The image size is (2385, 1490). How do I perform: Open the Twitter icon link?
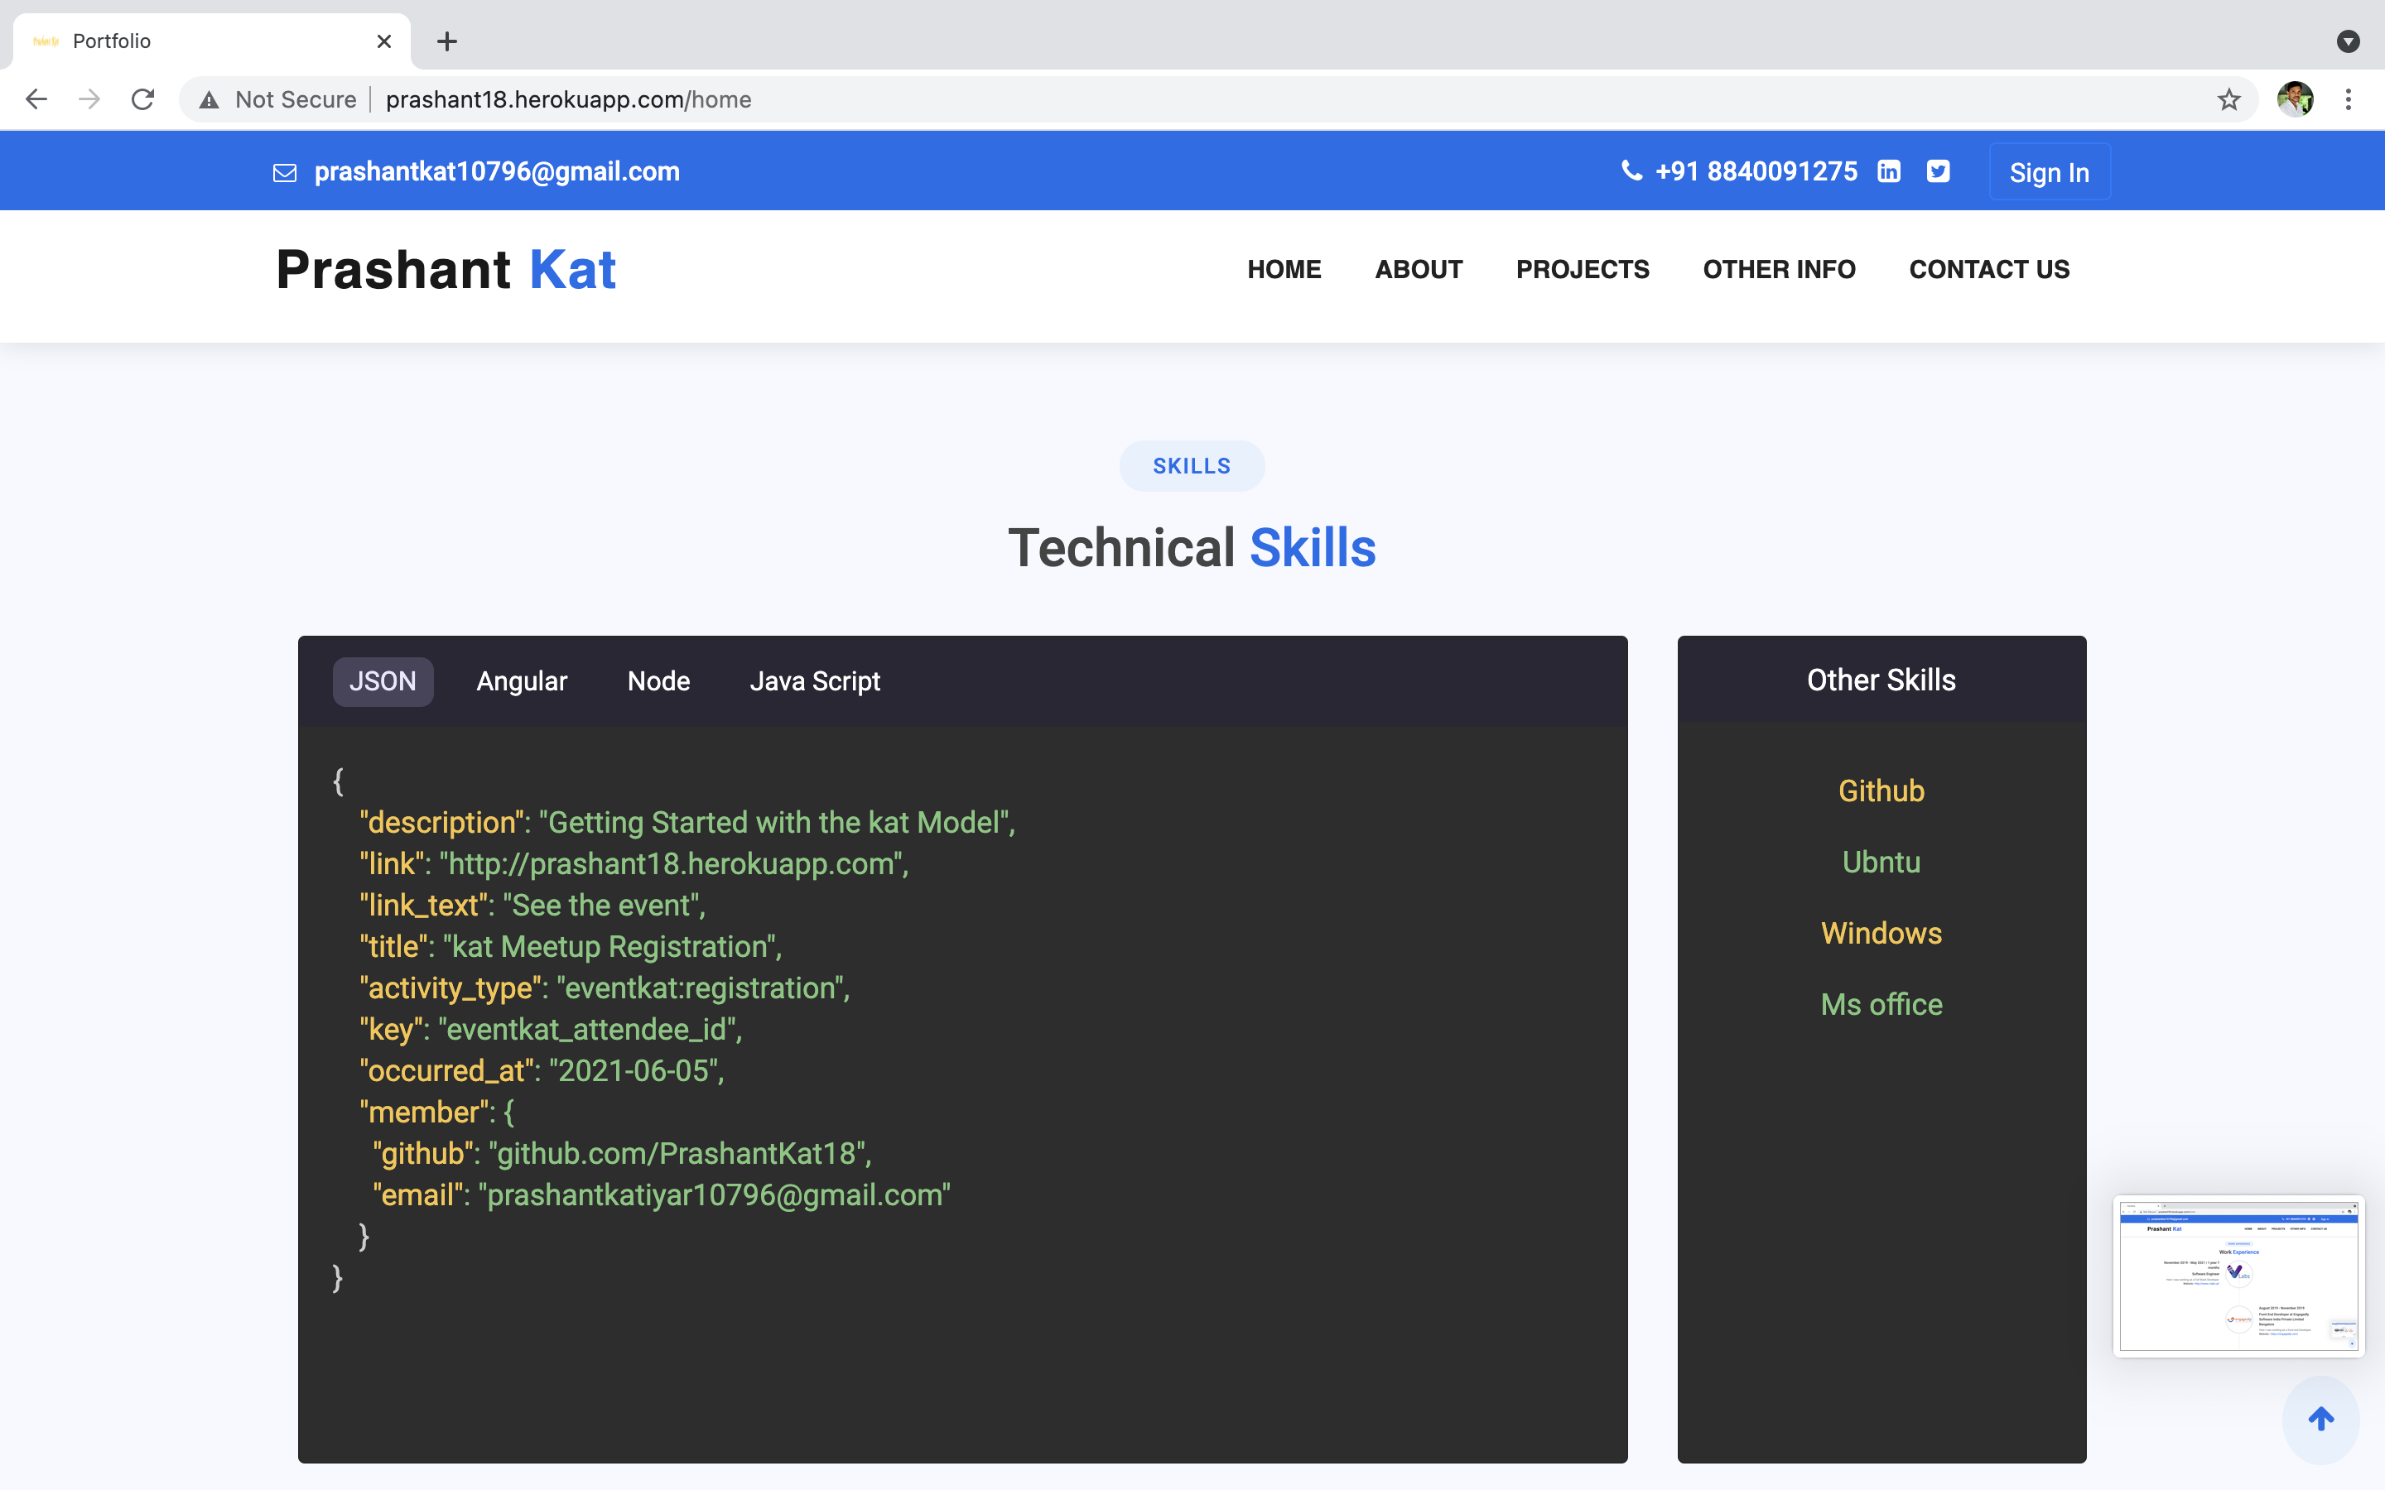point(1938,171)
